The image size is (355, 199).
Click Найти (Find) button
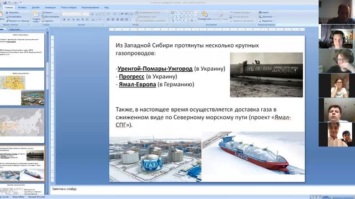tap(264, 13)
